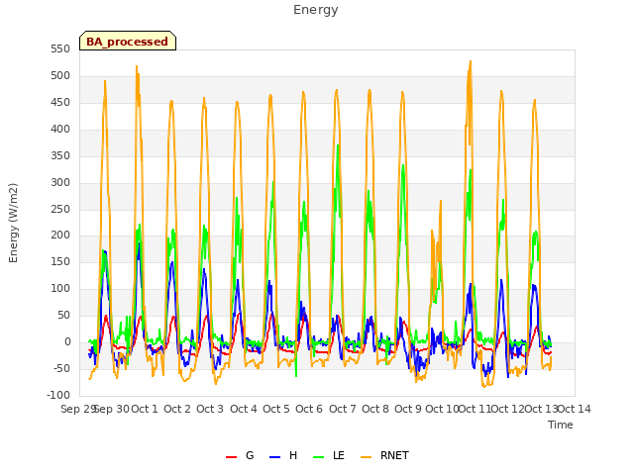Click the 250 y-axis tick value
The width and height of the screenshot is (634, 475).
[x=60, y=209]
